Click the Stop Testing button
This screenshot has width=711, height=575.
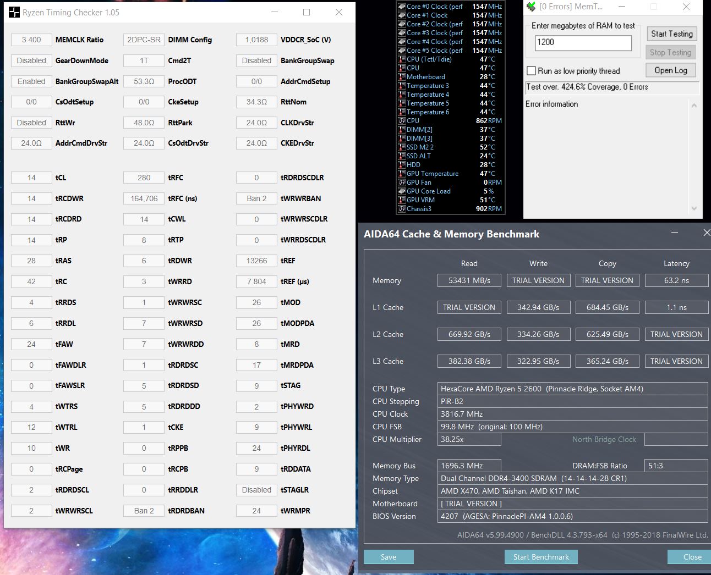pos(670,52)
